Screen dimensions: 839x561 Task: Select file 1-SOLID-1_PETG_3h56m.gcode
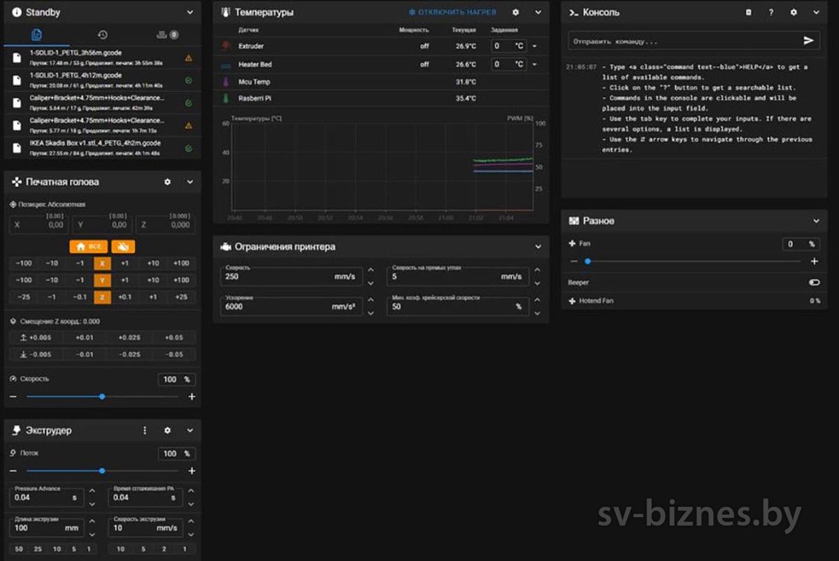click(x=102, y=57)
